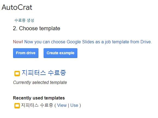Image resolution: width=158 pixels, height=118 pixels.
Task: Click the Recently used templates heading
Action: point(39,98)
